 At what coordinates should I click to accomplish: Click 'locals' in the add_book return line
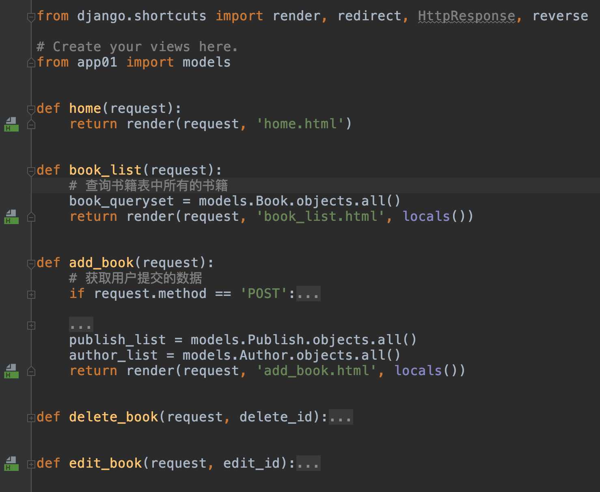(x=418, y=371)
